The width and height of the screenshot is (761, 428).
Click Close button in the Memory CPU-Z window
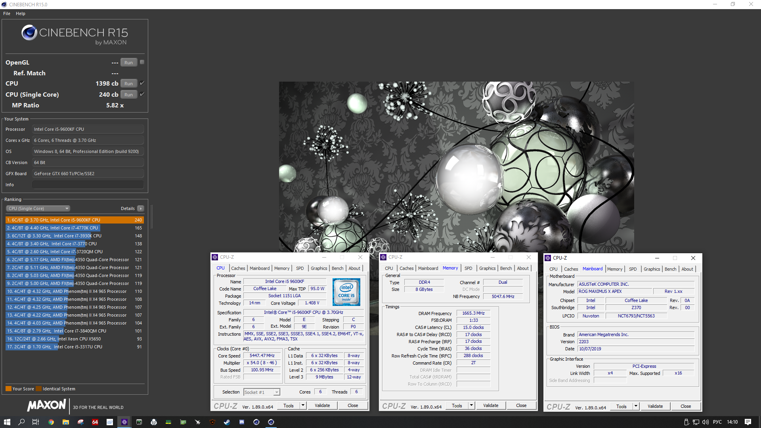tap(521, 405)
